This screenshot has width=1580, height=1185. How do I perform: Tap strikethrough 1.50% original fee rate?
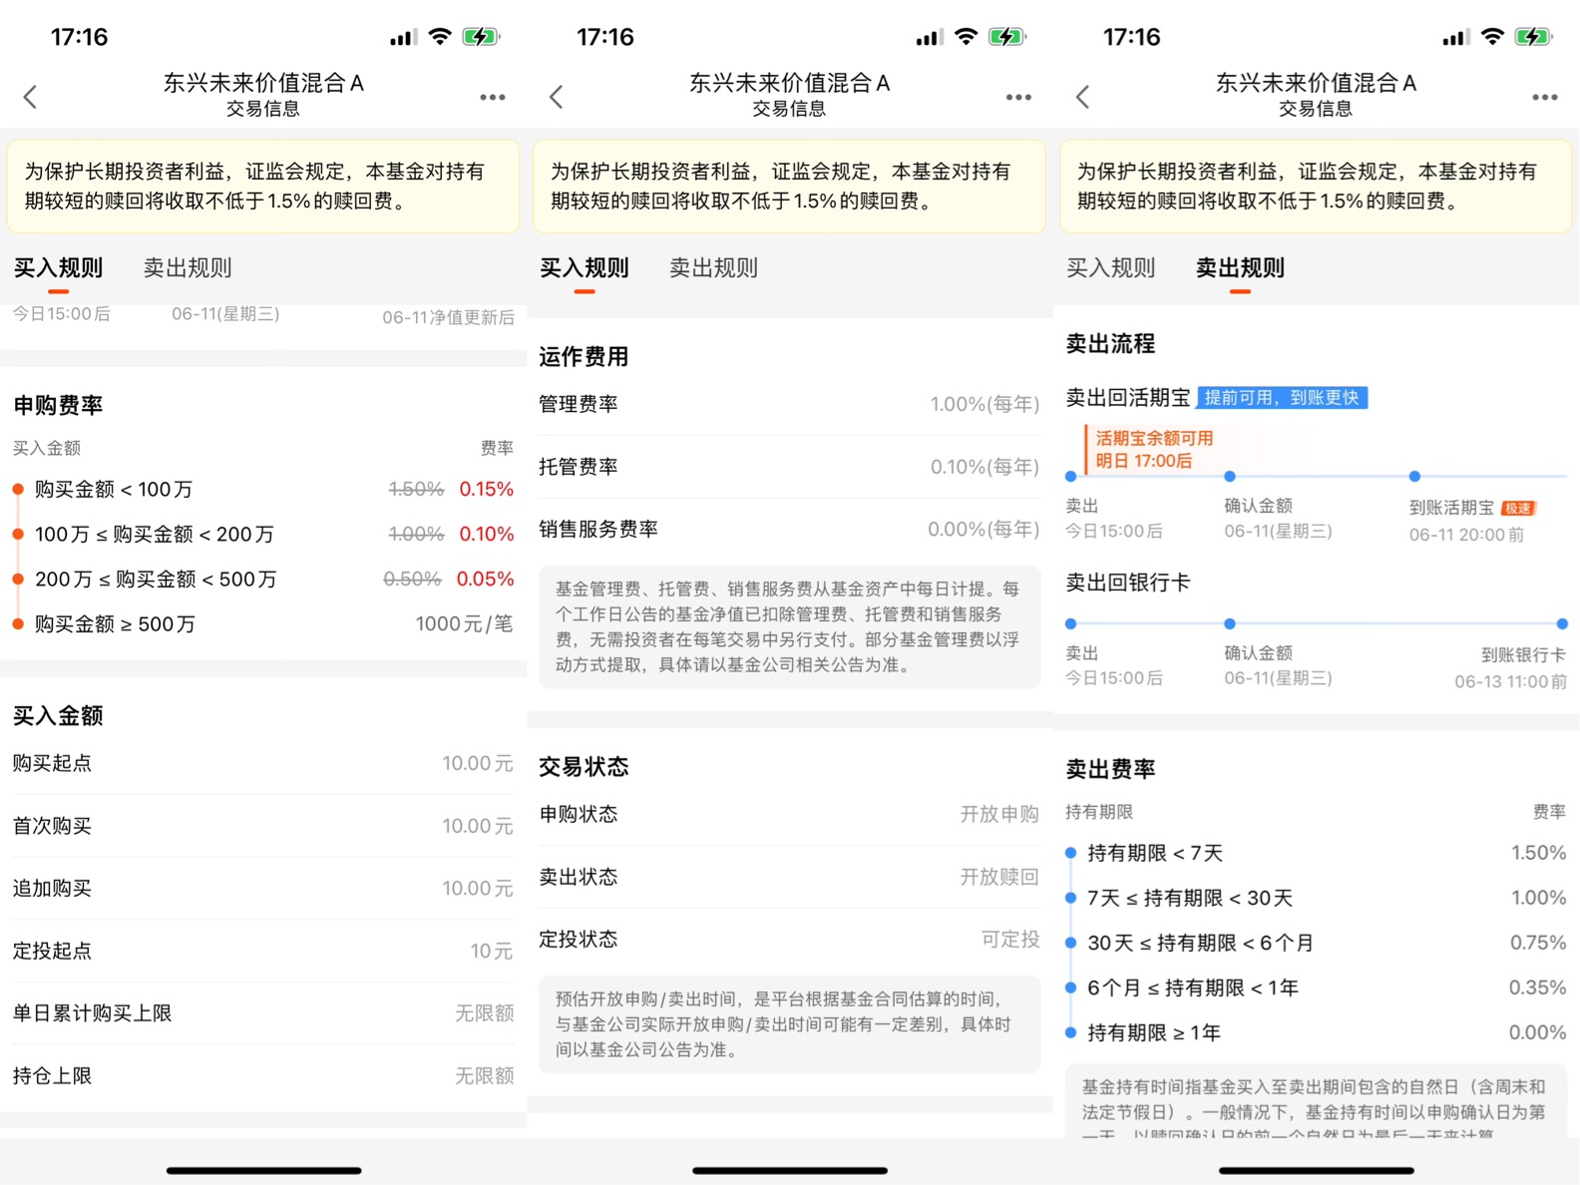click(x=416, y=489)
